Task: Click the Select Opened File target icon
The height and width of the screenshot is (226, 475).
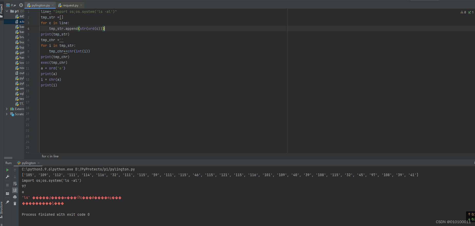Action: [x=21, y=5]
